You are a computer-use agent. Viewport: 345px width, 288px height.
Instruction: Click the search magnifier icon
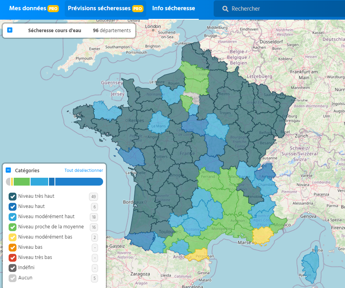pyautogui.click(x=225, y=9)
